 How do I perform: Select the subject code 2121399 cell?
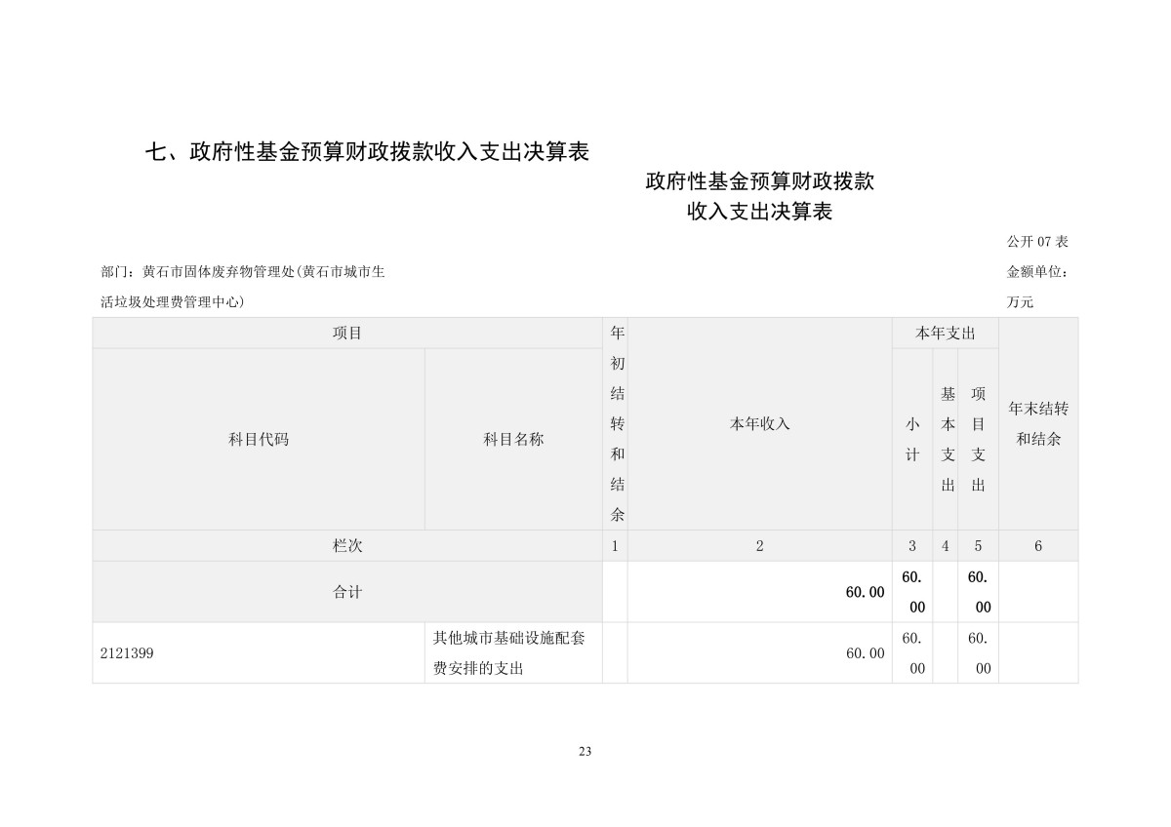[x=127, y=653]
